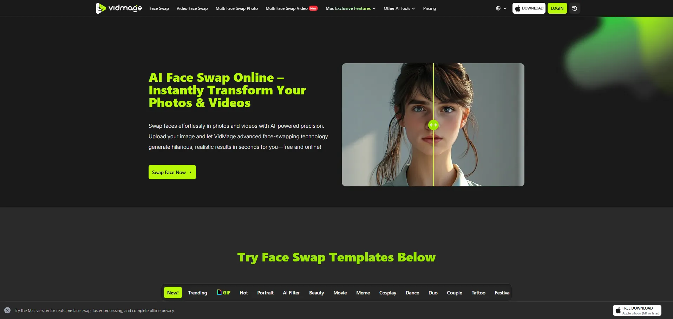Click the Apple icon in Download button
The height and width of the screenshot is (319, 673).
point(517,8)
